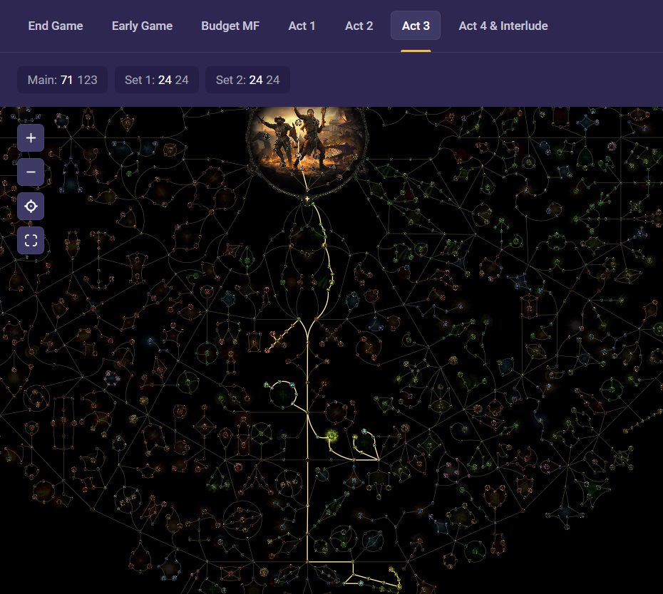The height and width of the screenshot is (594, 663).
Task: Zoom out using the minus button
Action: (x=31, y=172)
